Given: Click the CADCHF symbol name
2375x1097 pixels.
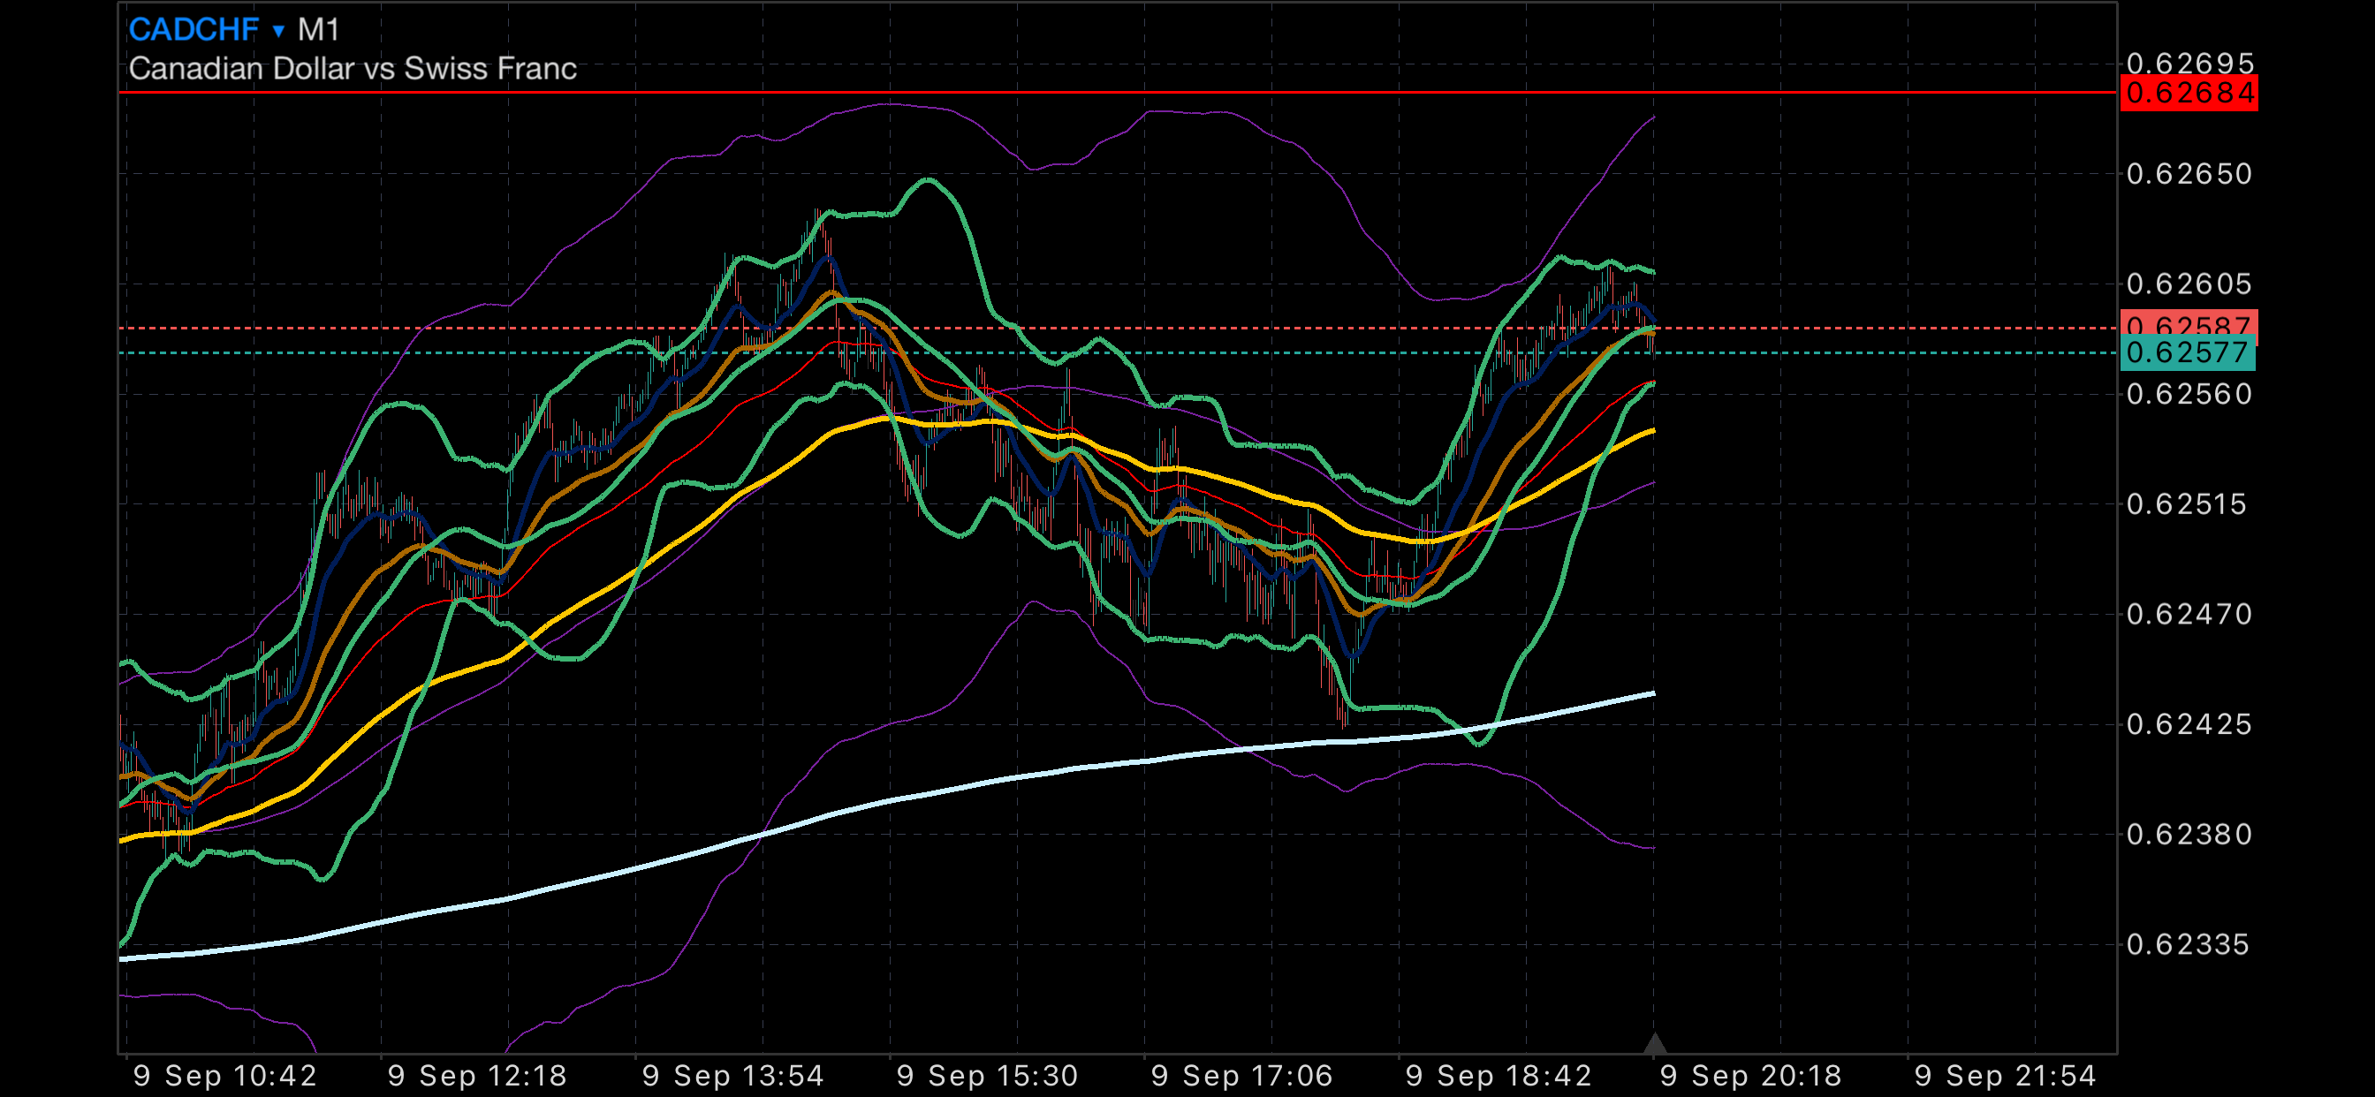Looking at the screenshot, I should point(193,29).
